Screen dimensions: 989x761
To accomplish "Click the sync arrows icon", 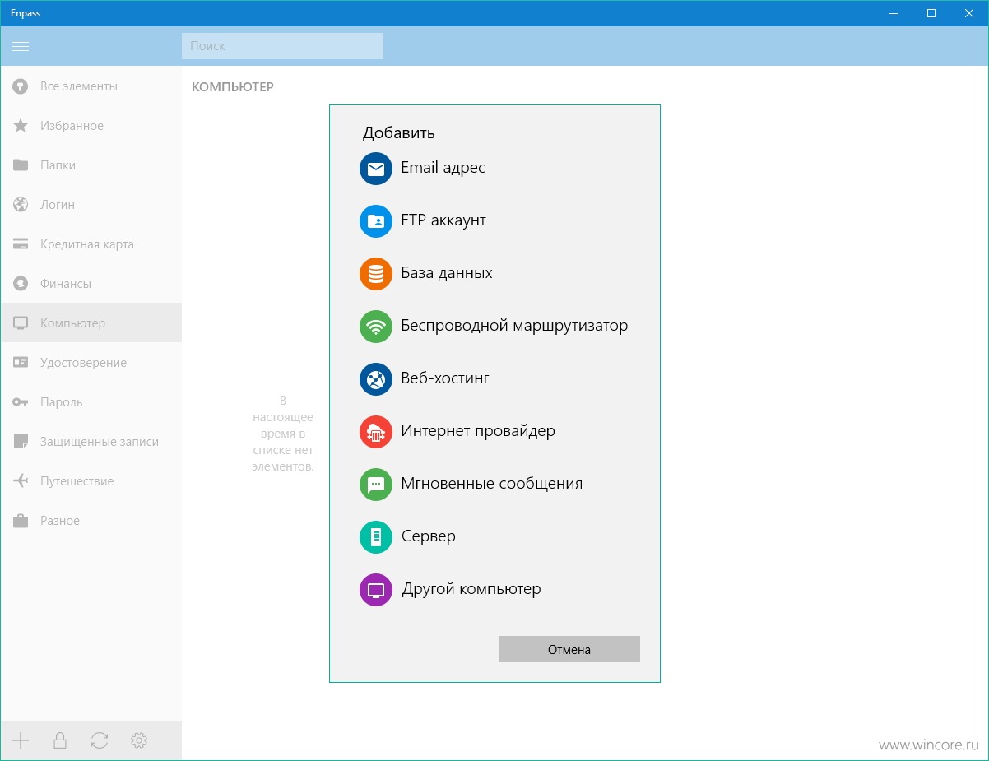I will click(100, 740).
